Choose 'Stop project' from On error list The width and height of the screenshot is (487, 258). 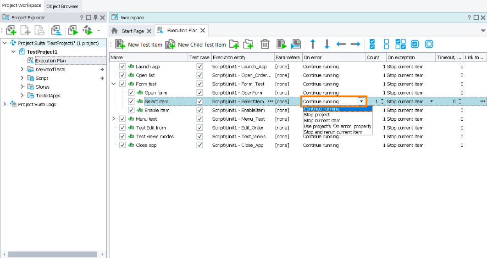tap(316, 115)
